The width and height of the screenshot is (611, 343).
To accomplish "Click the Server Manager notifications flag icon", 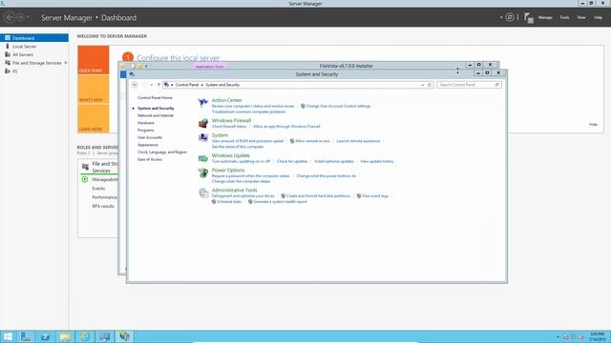I will 528,17.
